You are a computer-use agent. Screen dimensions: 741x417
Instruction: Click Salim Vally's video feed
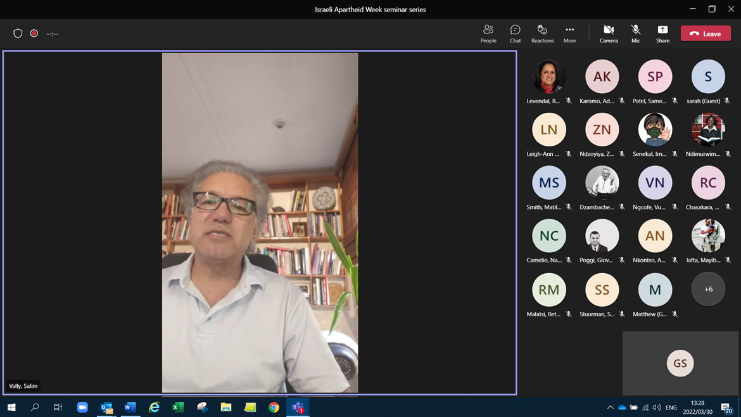260,222
